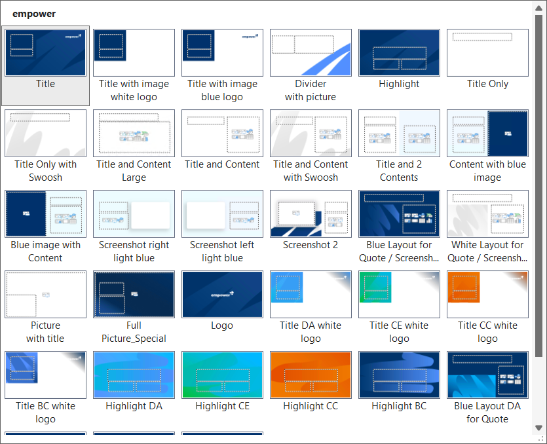The width and height of the screenshot is (547, 444).
Task: Choose Title DA white logo layout
Action: pos(311,295)
